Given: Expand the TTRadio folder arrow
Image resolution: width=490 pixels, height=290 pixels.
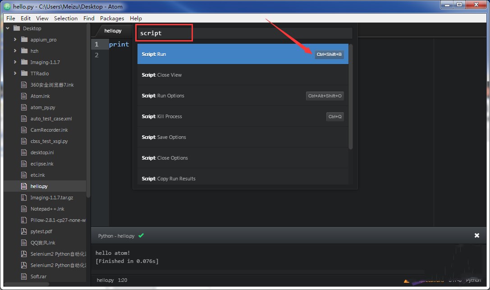Looking at the screenshot, I should pos(15,74).
